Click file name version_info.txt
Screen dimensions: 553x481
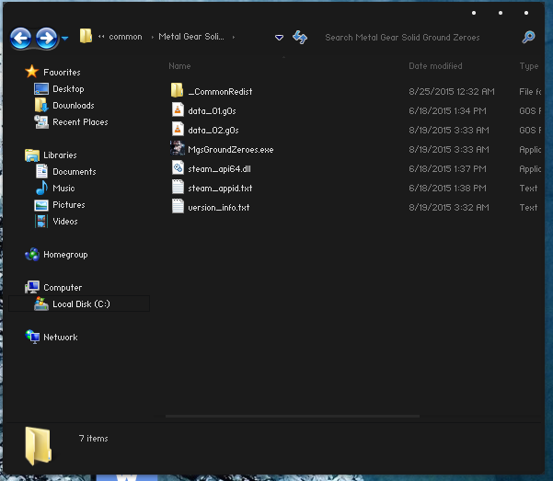coord(219,208)
